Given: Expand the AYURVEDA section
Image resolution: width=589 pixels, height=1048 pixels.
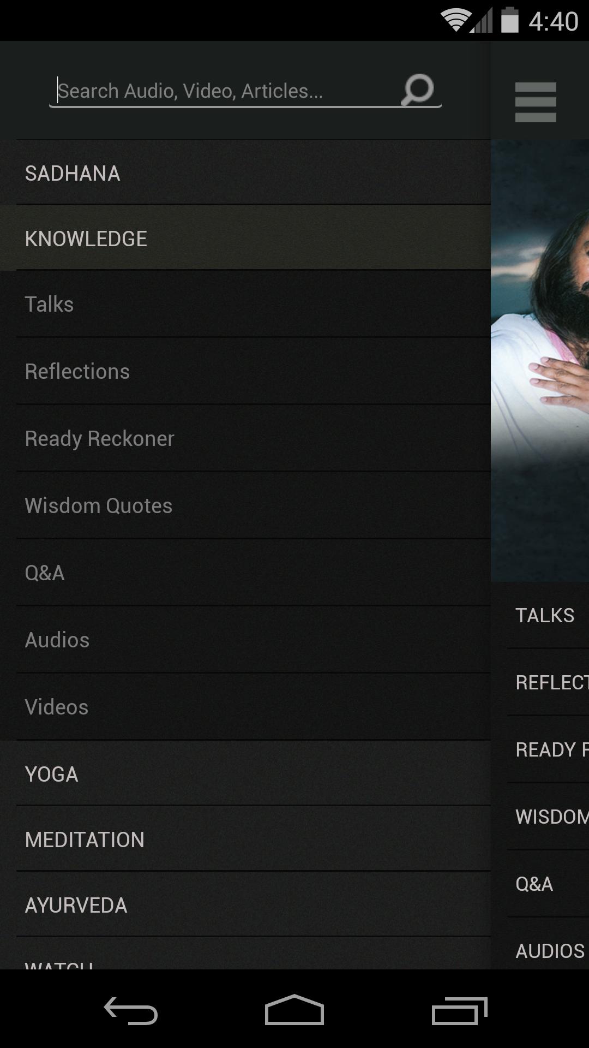Looking at the screenshot, I should click(245, 904).
